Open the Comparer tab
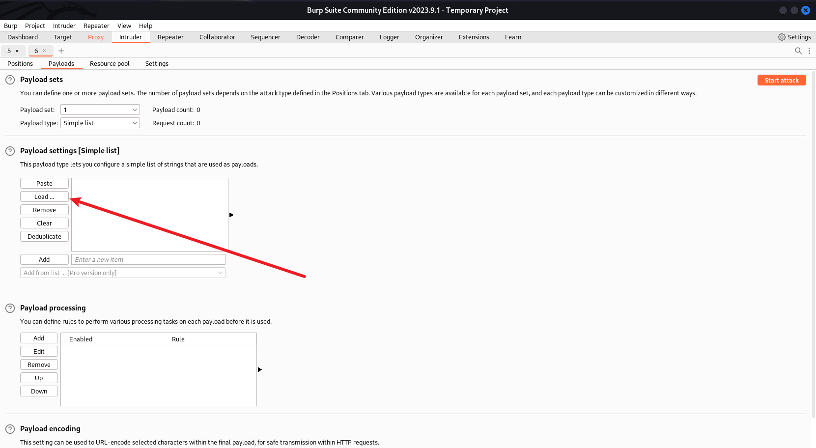Image resolution: width=816 pixels, height=448 pixels. 350,37
